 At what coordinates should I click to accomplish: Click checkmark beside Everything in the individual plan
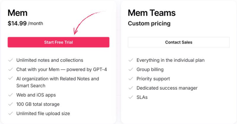point(131,60)
